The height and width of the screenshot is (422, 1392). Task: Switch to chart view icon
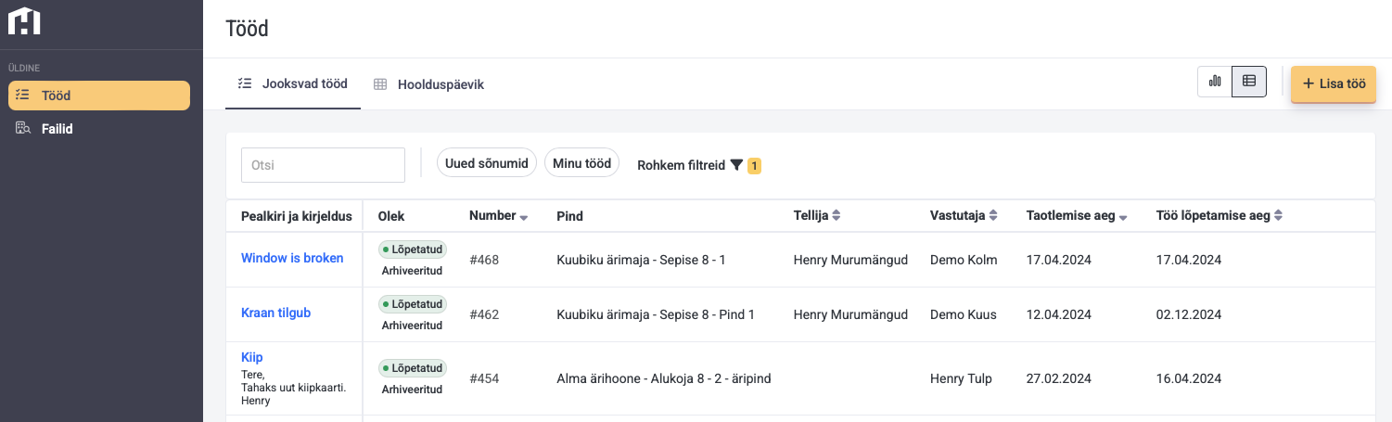[1215, 83]
